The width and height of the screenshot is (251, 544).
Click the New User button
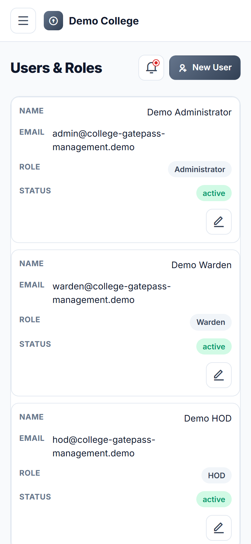pyautogui.click(x=205, y=68)
